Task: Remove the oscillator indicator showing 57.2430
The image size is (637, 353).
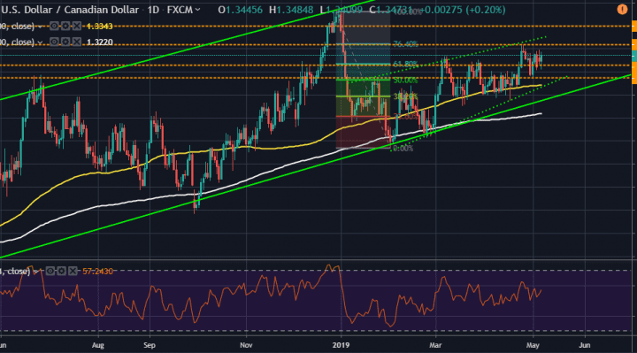Action: (x=73, y=271)
